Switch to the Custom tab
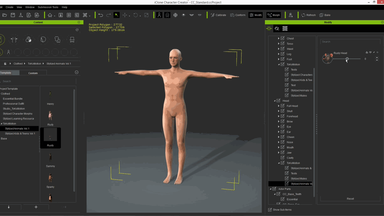The height and width of the screenshot is (216, 384). [33, 73]
